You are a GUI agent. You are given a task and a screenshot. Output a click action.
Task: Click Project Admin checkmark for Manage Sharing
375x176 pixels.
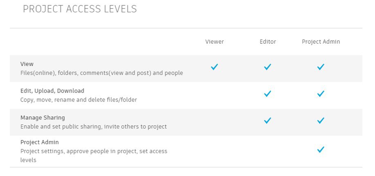pos(321,120)
